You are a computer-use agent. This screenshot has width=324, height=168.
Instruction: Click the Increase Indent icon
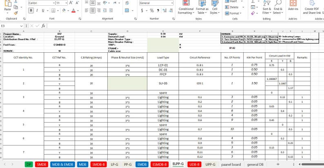click(x=111, y=10)
